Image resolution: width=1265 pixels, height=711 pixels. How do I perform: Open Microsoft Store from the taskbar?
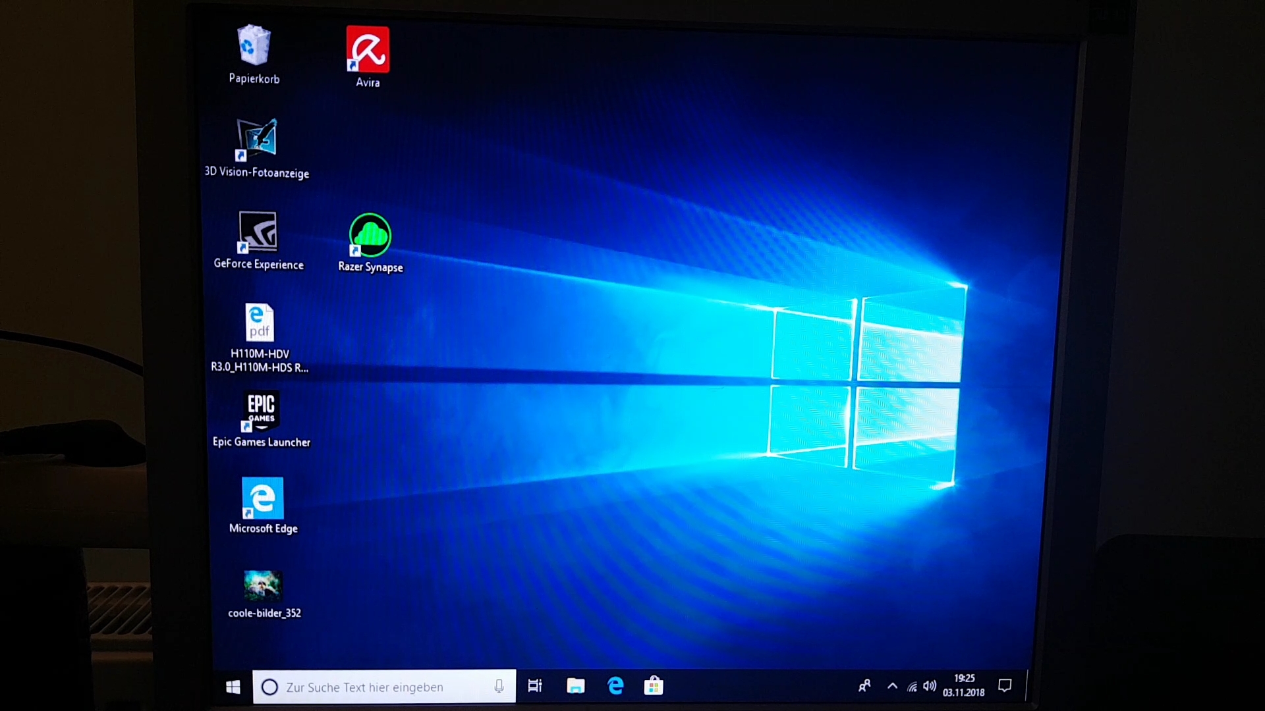pyautogui.click(x=654, y=686)
